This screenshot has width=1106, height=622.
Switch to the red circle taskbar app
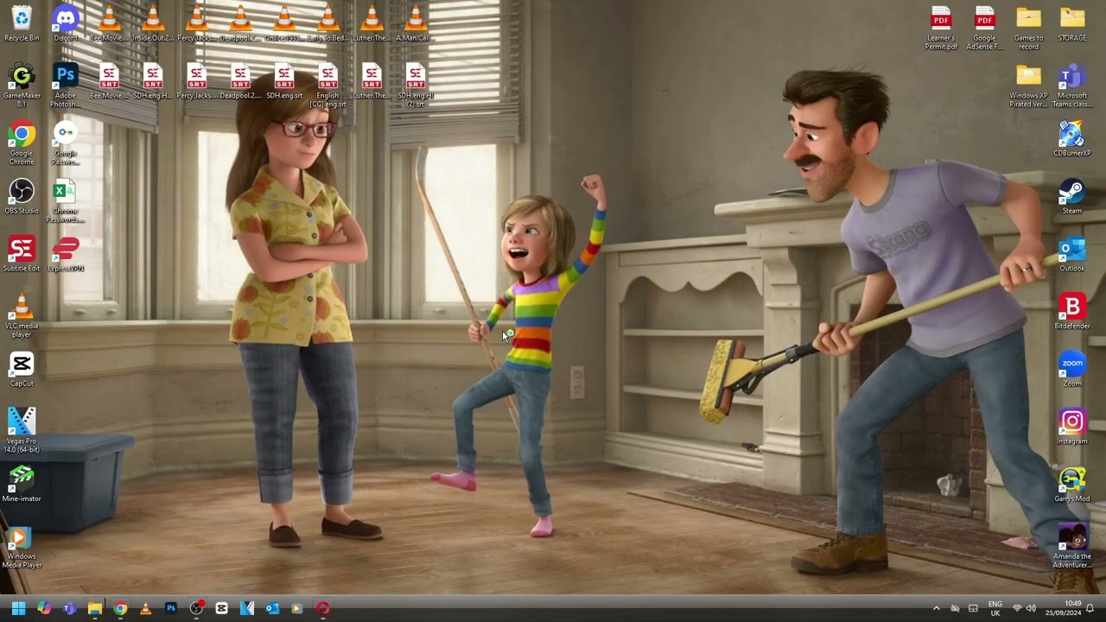point(322,608)
